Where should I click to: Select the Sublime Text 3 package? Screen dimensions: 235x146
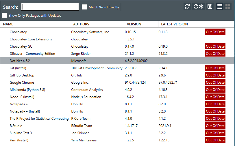pos(117,133)
